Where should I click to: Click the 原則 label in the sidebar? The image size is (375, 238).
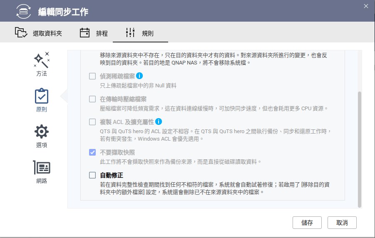[42, 109]
